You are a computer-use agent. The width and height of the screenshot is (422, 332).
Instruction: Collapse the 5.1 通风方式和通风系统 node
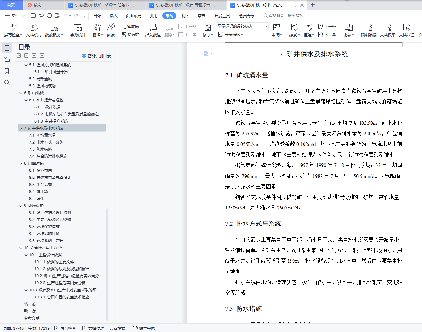tap(26, 65)
